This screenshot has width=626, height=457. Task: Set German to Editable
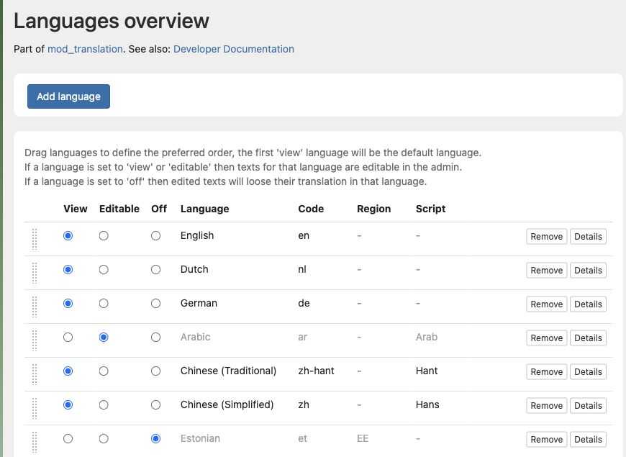[104, 304]
